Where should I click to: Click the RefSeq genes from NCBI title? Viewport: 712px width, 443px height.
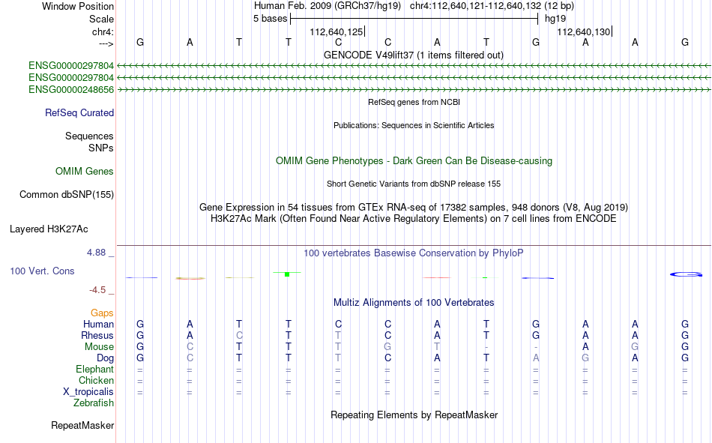pyautogui.click(x=414, y=102)
